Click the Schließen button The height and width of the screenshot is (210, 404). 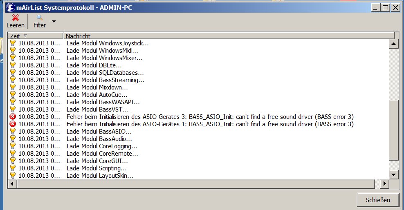378,200
